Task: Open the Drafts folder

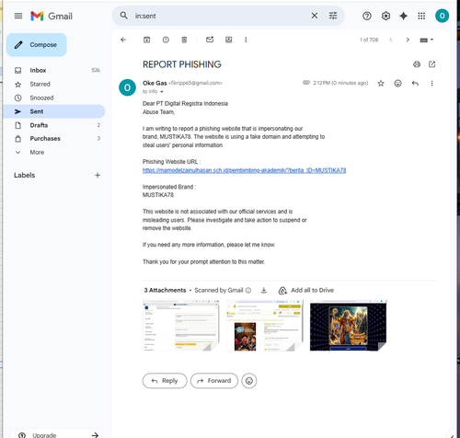Action: 54,125
